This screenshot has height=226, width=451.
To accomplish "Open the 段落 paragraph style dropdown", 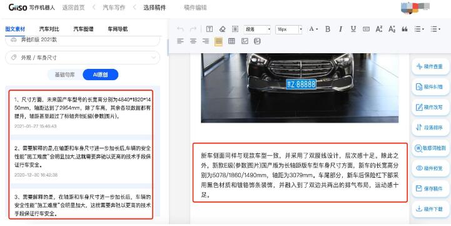I will (x=257, y=29).
